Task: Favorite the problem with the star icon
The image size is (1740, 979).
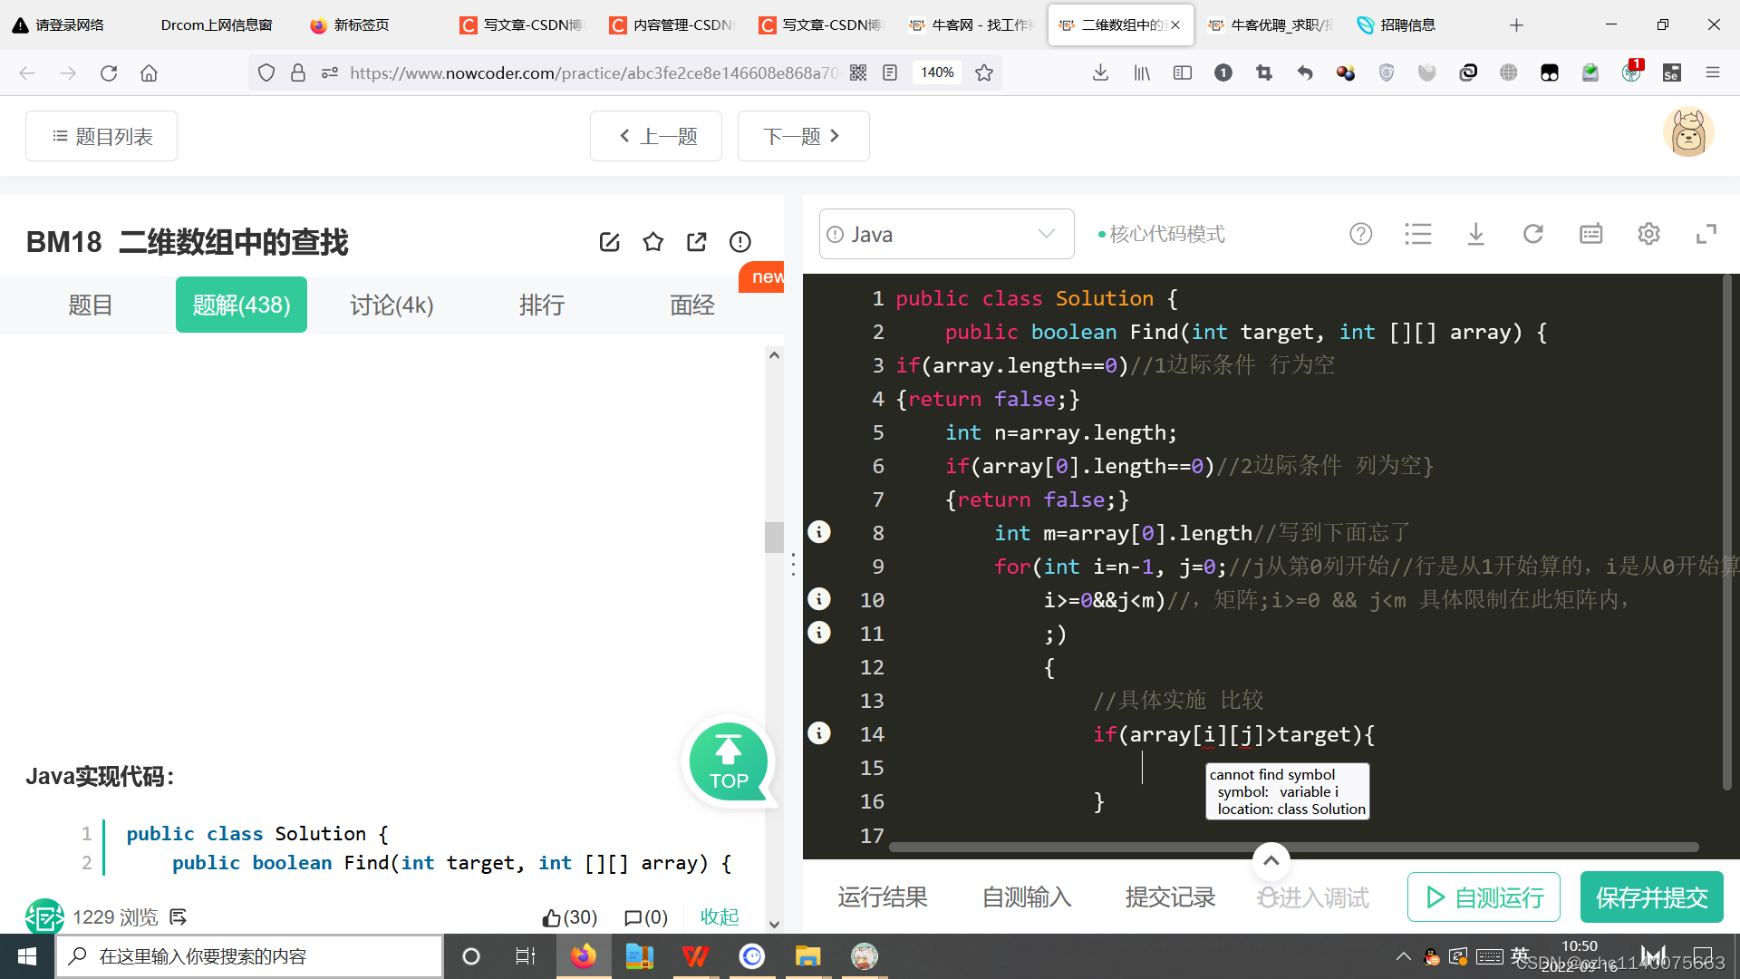Action: click(x=652, y=242)
